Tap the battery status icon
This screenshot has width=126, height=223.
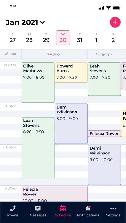point(117,8)
